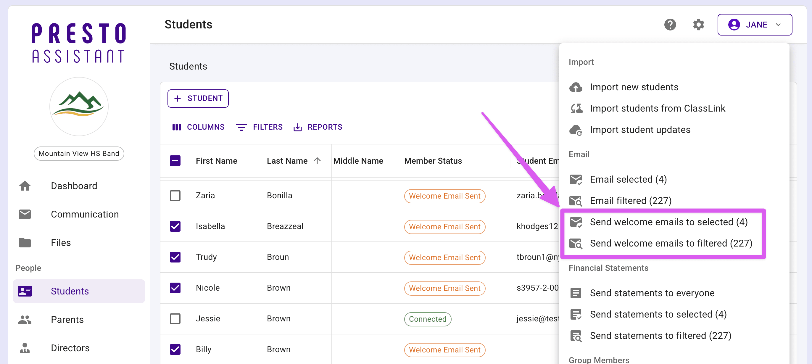
Task: Open the FILTERS panel
Action: click(x=260, y=127)
